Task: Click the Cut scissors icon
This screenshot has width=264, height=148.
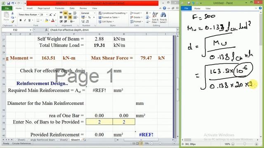Action: coord(12,13)
